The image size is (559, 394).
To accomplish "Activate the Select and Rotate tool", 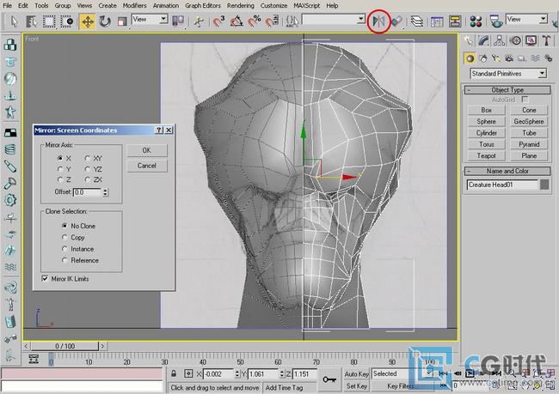I will 105,21.
